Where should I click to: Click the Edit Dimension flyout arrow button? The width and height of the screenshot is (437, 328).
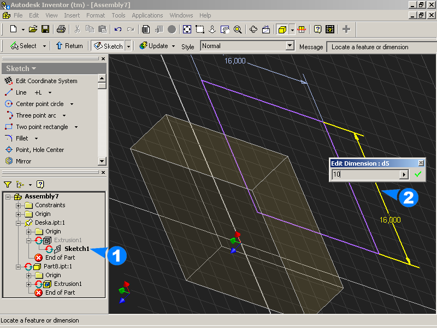(x=404, y=174)
